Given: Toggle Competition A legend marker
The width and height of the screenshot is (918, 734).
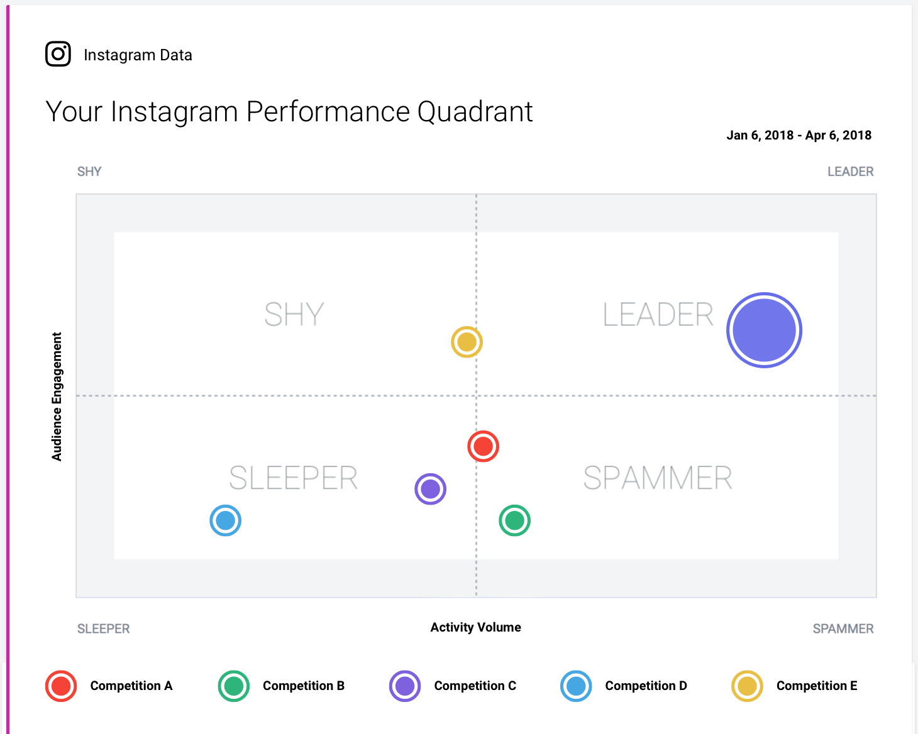Looking at the screenshot, I should (61, 686).
